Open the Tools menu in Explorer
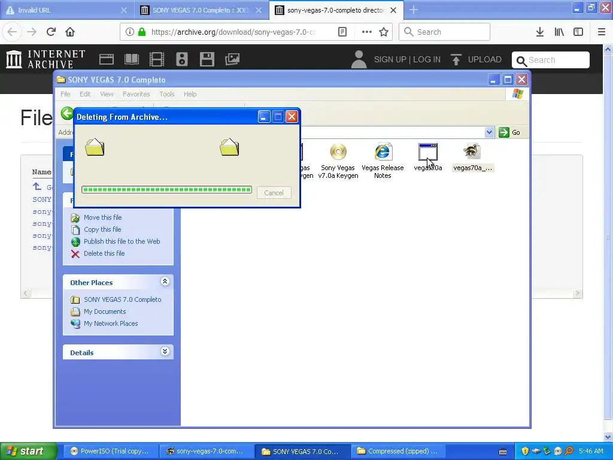 point(166,94)
